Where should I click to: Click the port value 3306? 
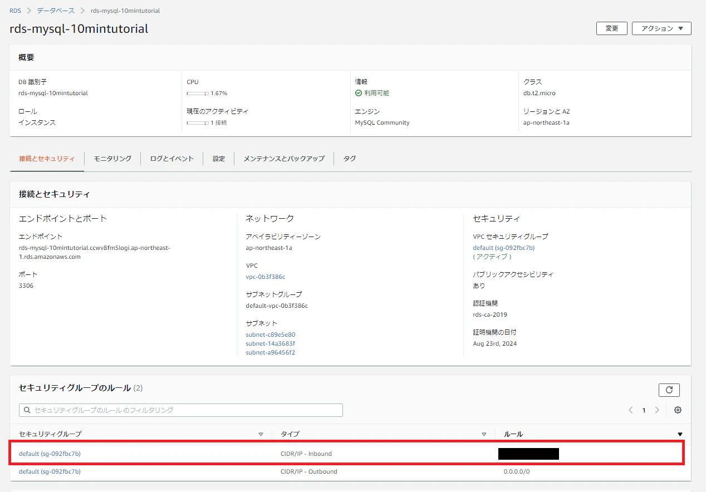coord(26,286)
